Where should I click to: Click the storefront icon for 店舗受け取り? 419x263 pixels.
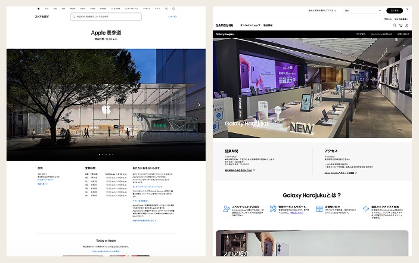pos(319,209)
